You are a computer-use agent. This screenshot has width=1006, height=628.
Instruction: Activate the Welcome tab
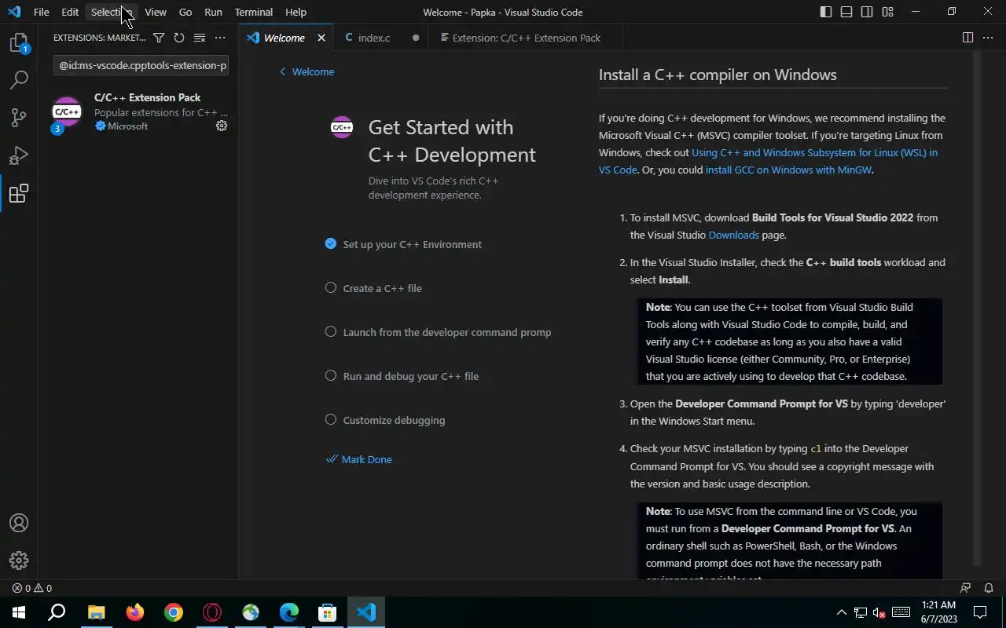[x=284, y=38]
